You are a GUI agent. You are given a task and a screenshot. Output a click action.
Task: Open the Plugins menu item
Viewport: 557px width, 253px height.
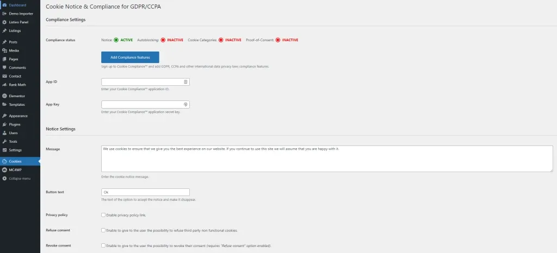20,124
